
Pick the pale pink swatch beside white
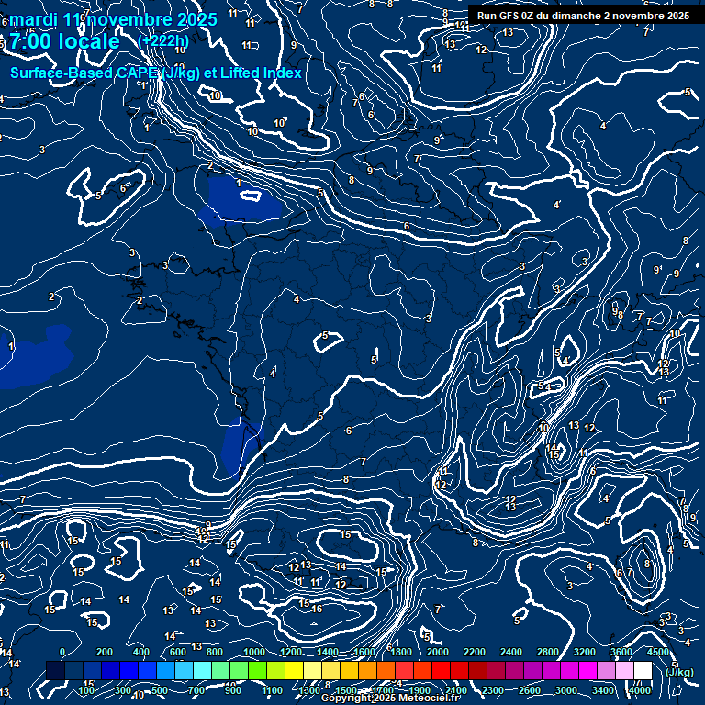(x=624, y=670)
